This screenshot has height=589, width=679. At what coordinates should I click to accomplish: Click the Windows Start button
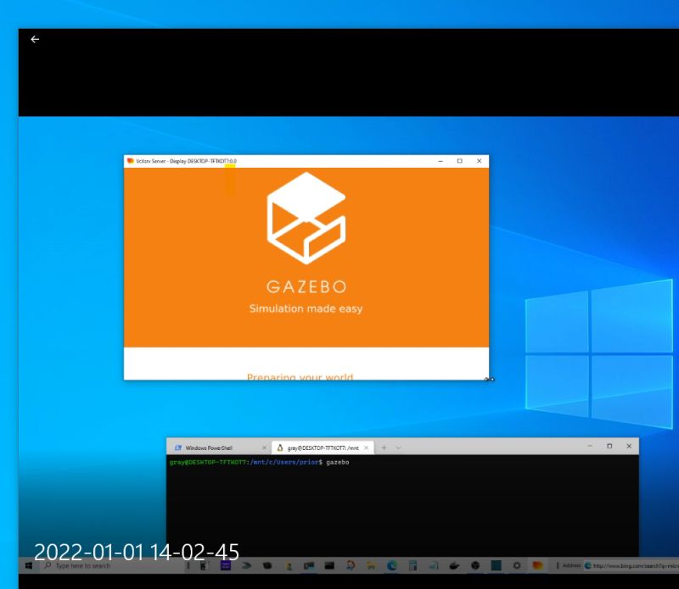click(29, 565)
